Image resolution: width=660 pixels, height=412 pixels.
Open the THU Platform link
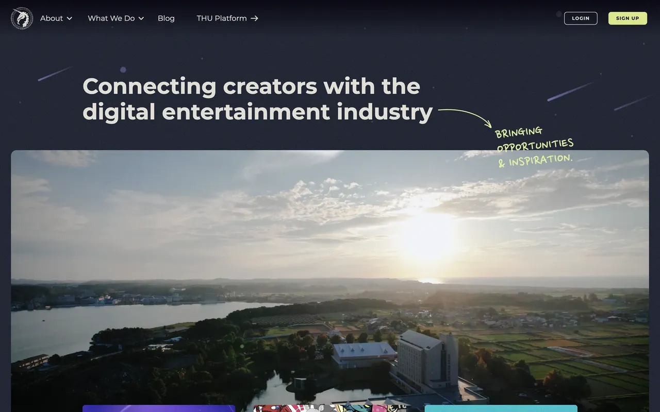point(227,18)
